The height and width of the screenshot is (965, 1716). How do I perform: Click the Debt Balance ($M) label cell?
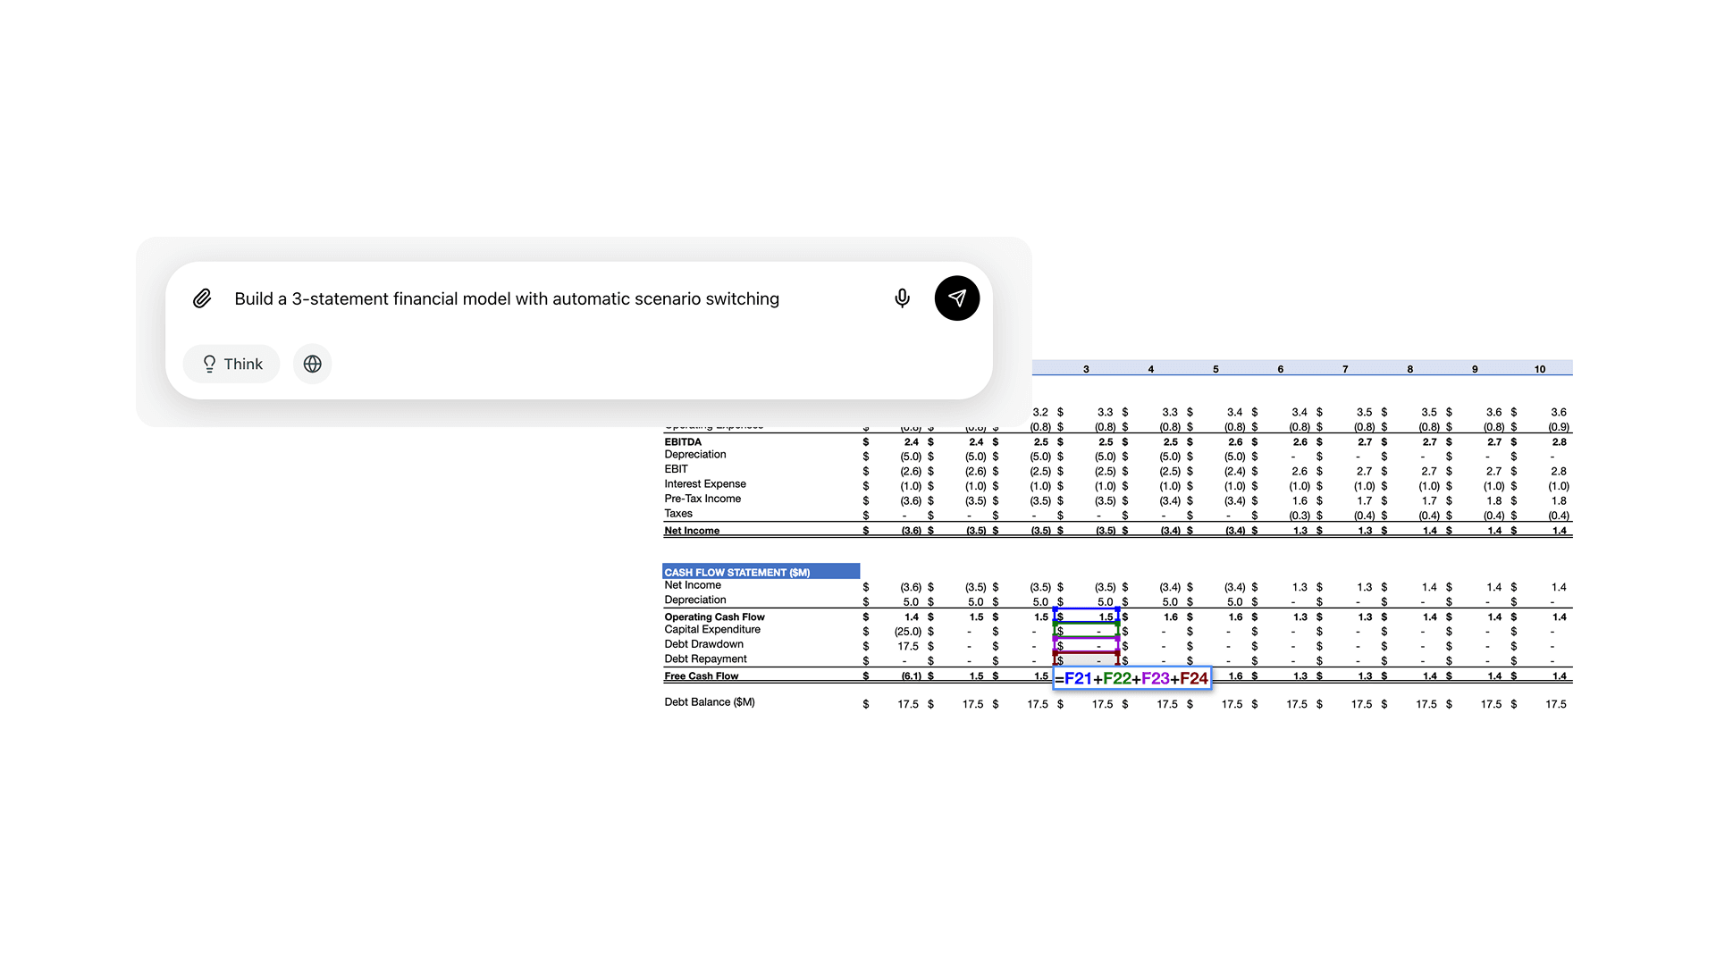point(709,702)
